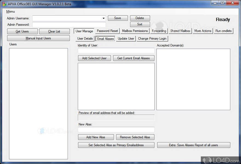Click Set Selected Alias as Primary Emailaddress
Viewport: 241px width, 164px height.
(116, 145)
